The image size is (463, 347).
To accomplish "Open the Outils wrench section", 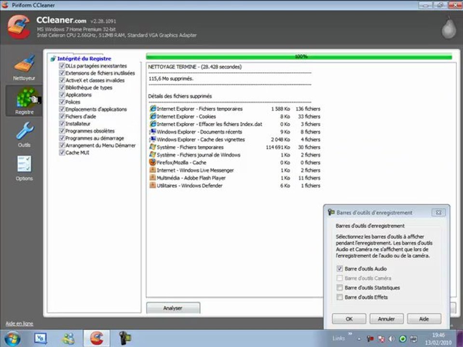I will pos(24,134).
